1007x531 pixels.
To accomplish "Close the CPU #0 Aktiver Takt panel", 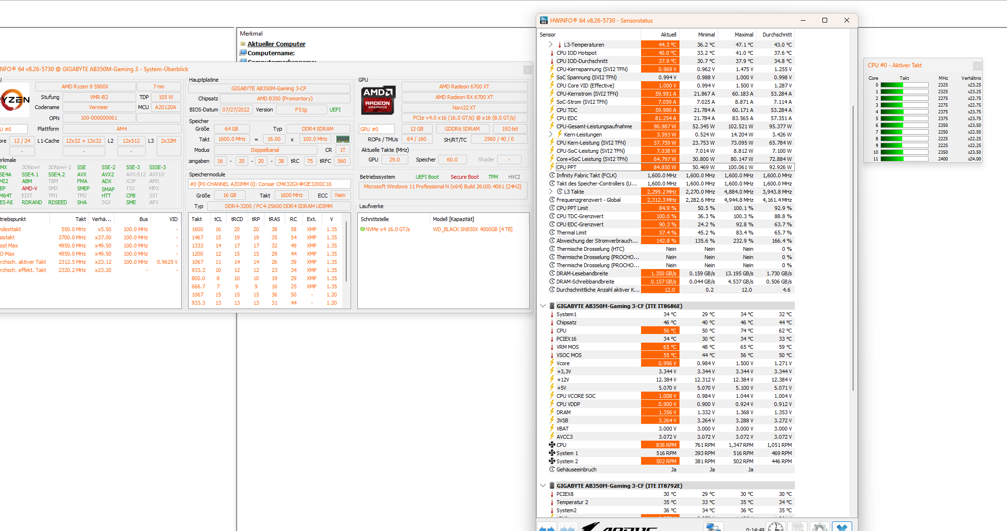I will 977,65.
